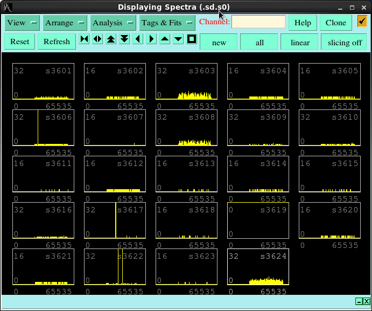Open the View dropdown menu
Screen dimensions: 372x311
[22, 23]
